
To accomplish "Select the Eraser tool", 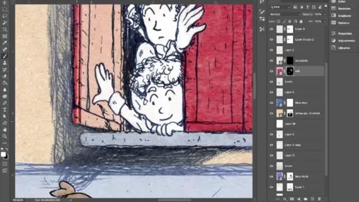I will pos(4,76).
